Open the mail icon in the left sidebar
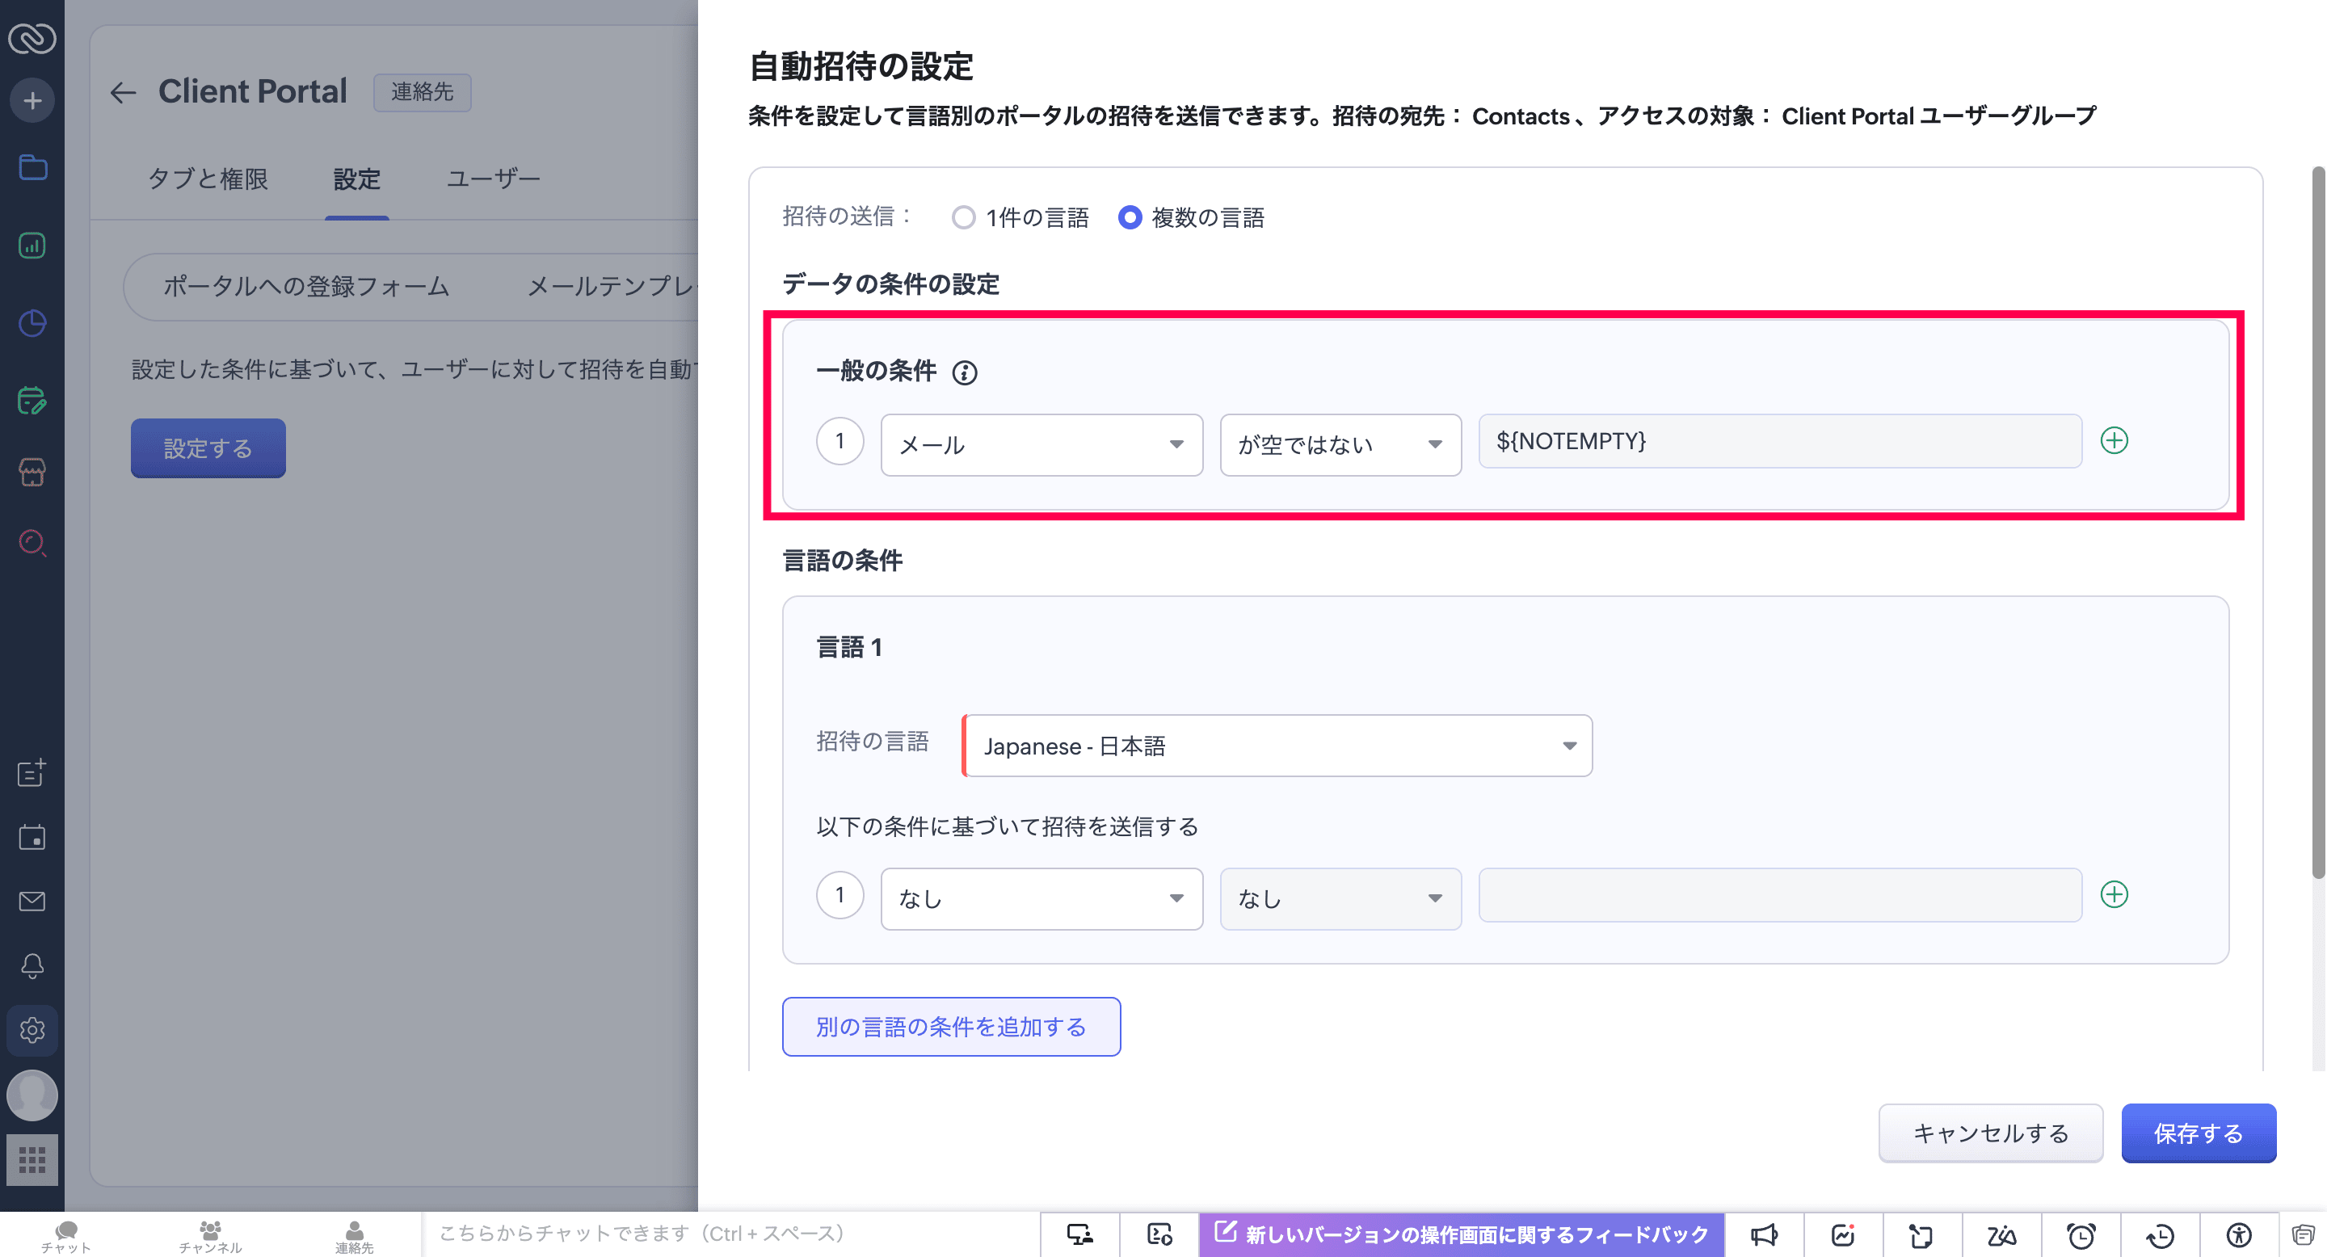Image resolution: width=2327 pixels, height=1257 pixels. [x=32, y=902]
